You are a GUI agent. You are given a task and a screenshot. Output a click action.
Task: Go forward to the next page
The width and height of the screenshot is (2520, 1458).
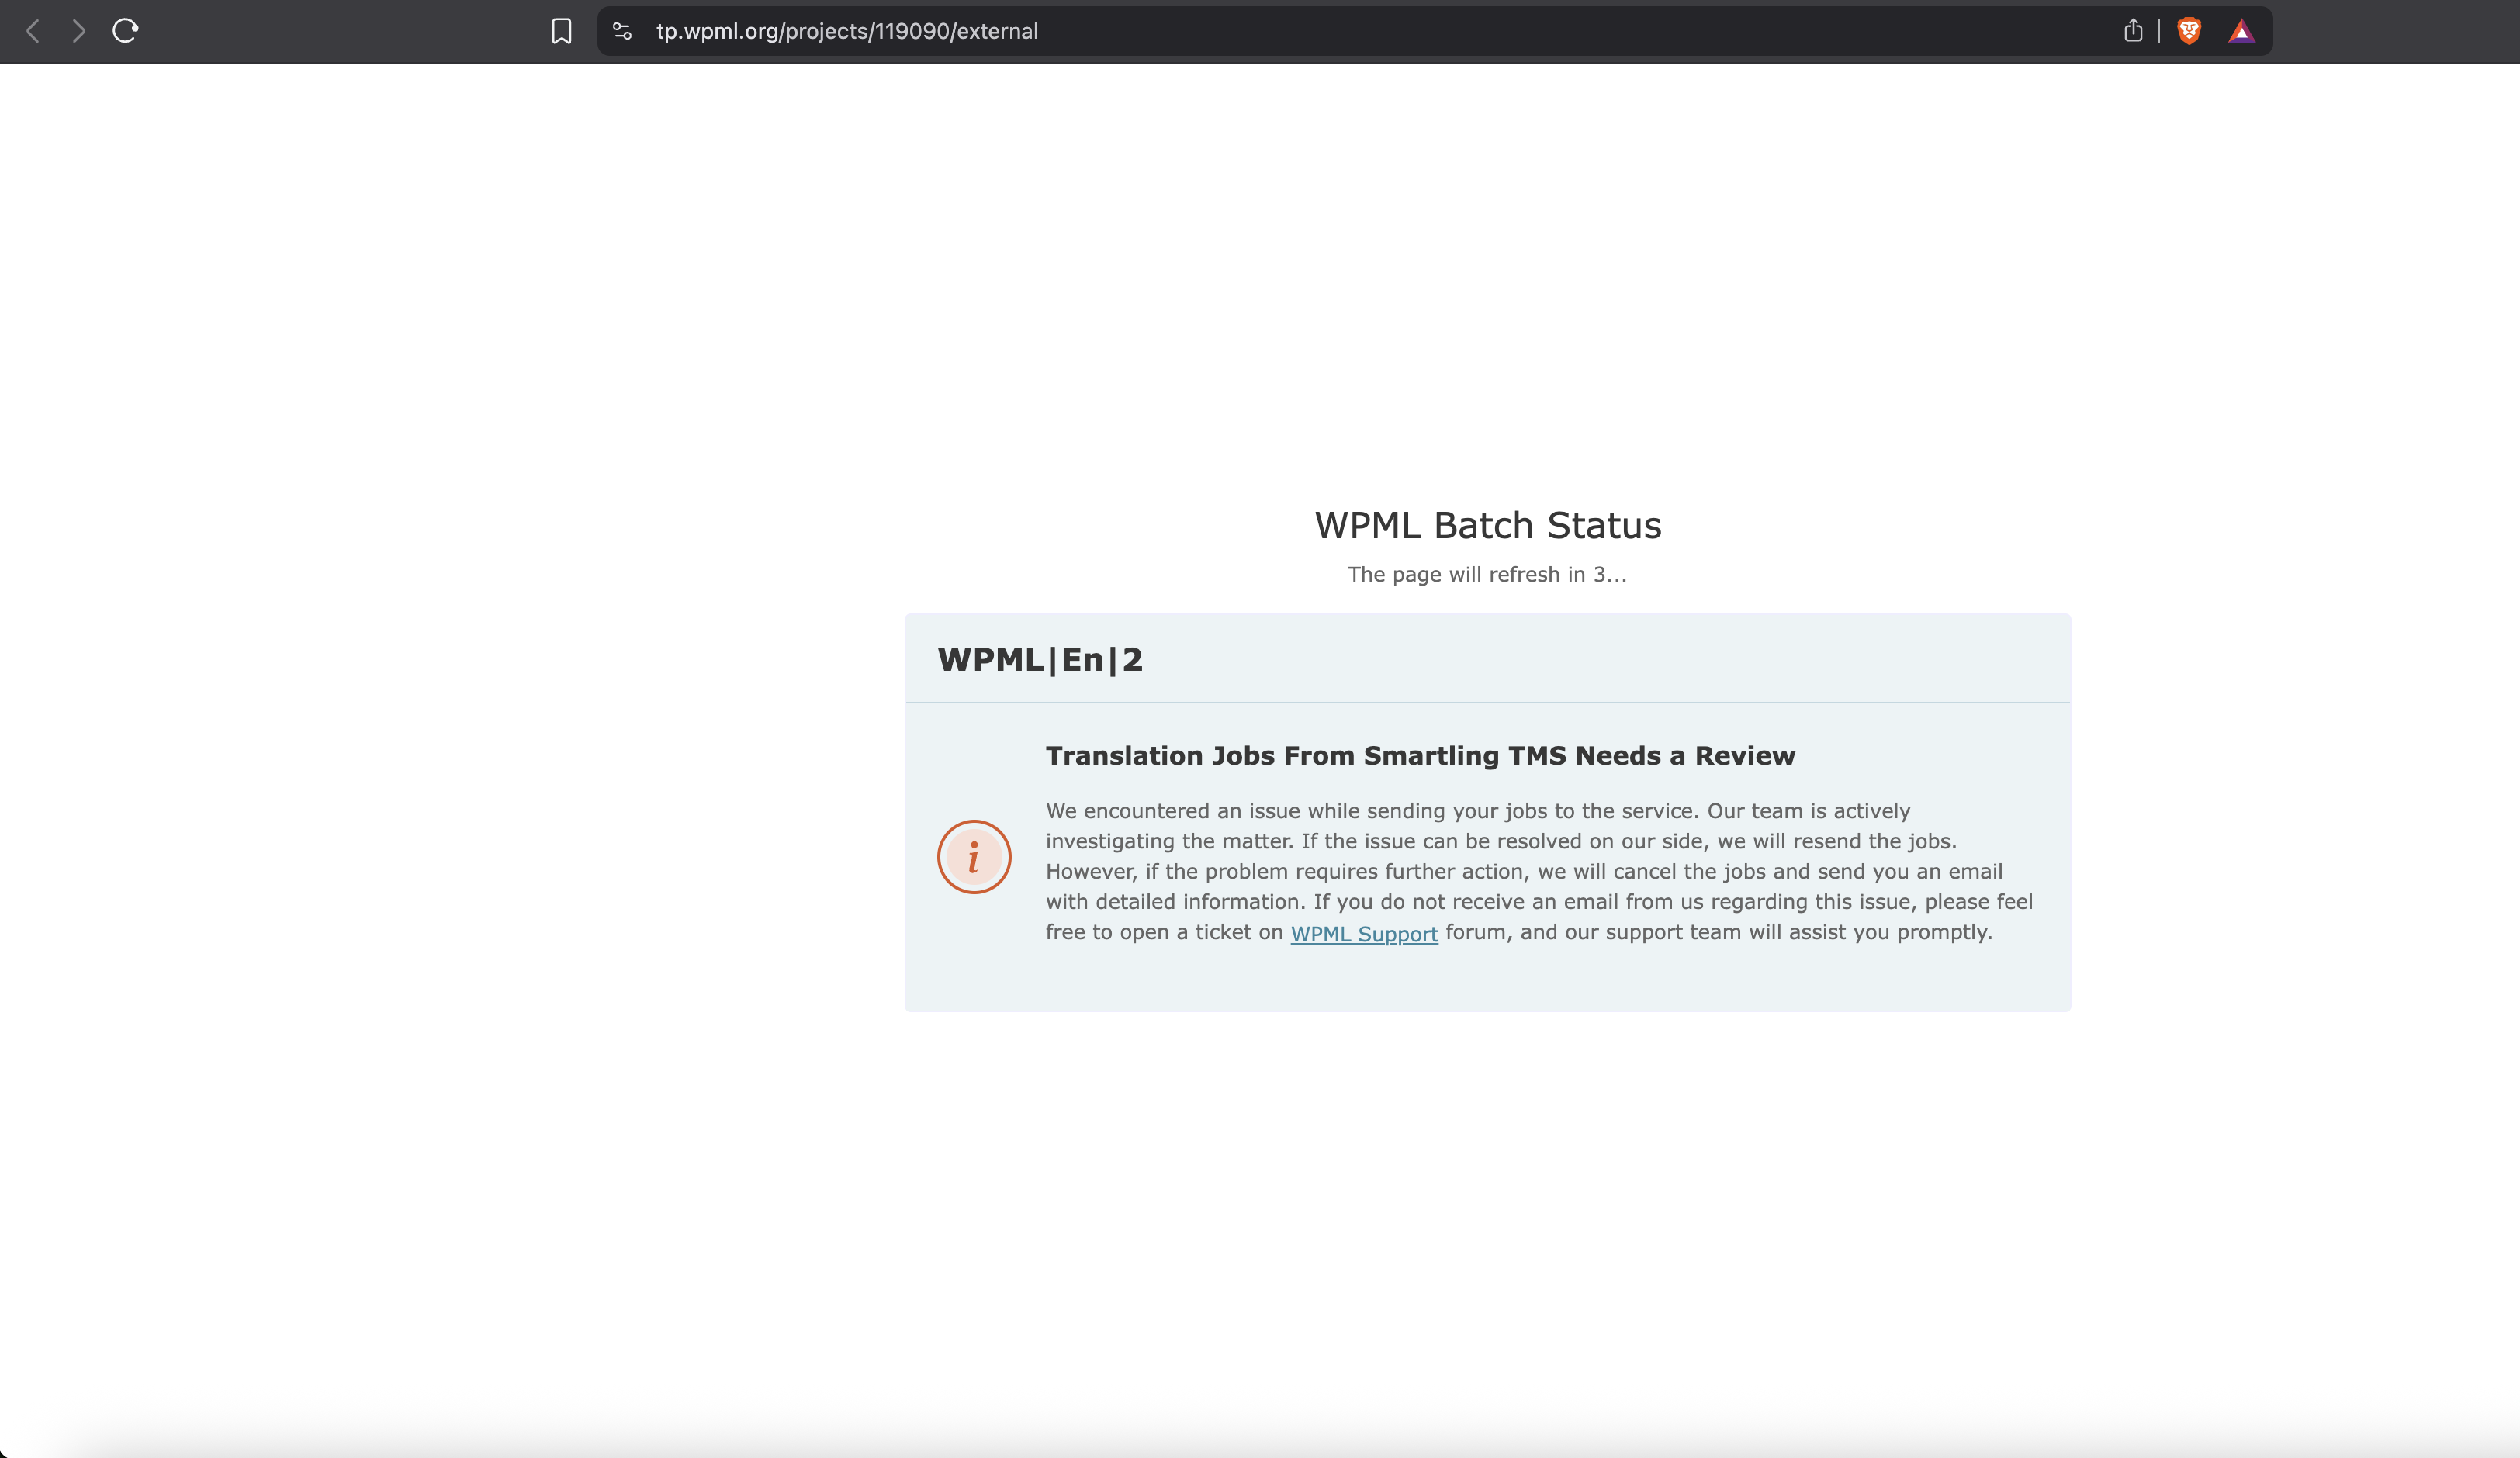pyautogui.click(x=79, y=31)
